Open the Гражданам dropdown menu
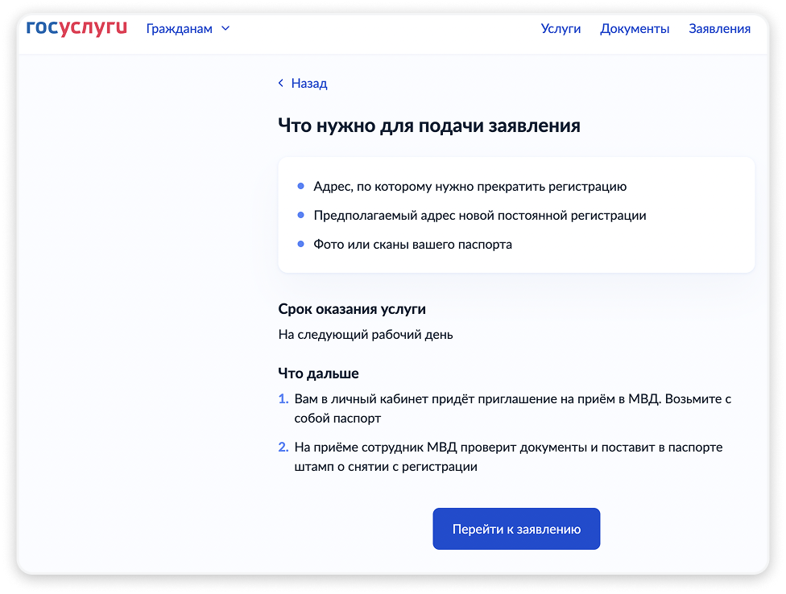786x594 pixels. [x=180, y=29]
